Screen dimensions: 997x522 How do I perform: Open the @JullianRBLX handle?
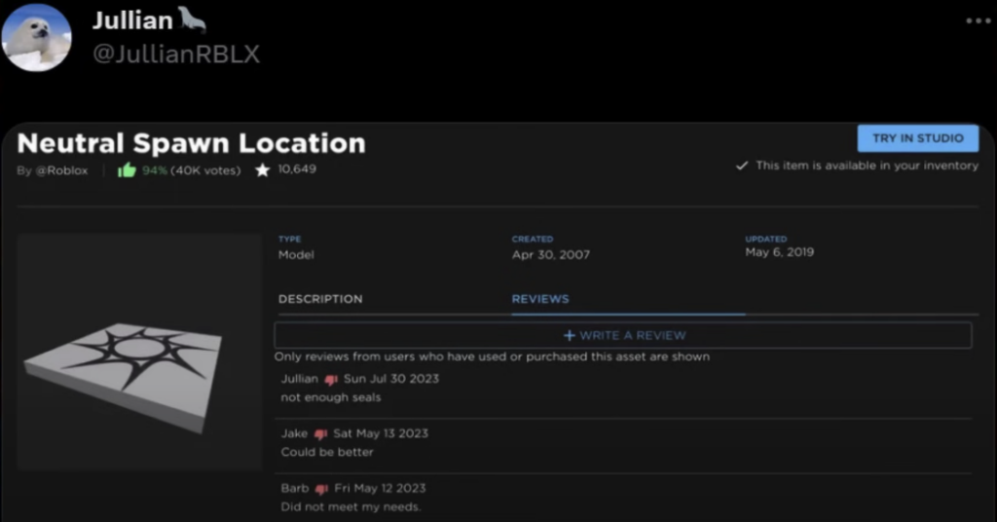tap(176, 54)
